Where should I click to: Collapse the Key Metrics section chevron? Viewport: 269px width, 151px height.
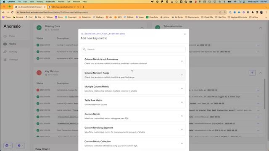click(x=261, y=73)
